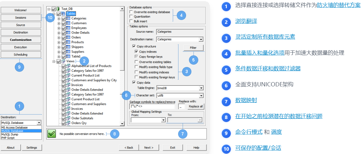Click the Garbage symbols input field
363x154 pixels.
152,107
